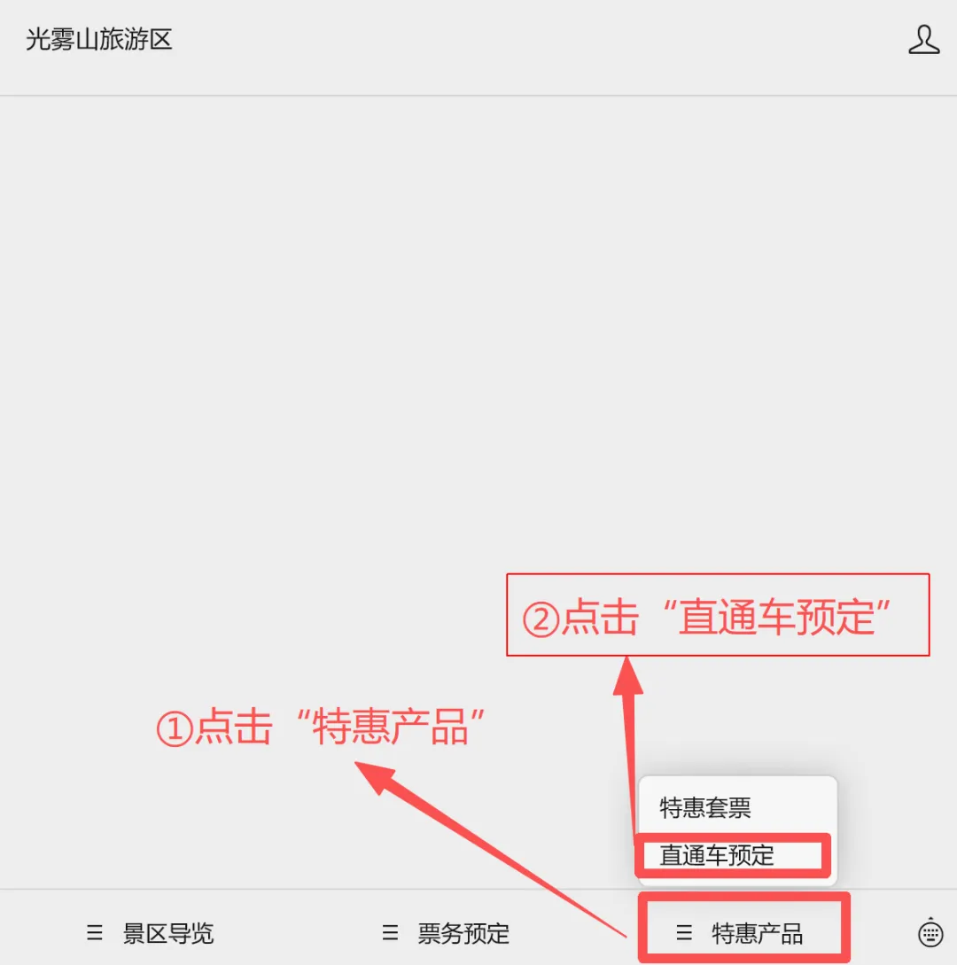Click red arrowhead pointing up to step ② box
The height and width of the screenshot is (965, 957).
627,676
